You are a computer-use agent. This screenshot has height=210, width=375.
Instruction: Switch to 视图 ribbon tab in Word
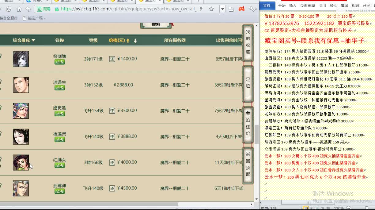[355, 5]
